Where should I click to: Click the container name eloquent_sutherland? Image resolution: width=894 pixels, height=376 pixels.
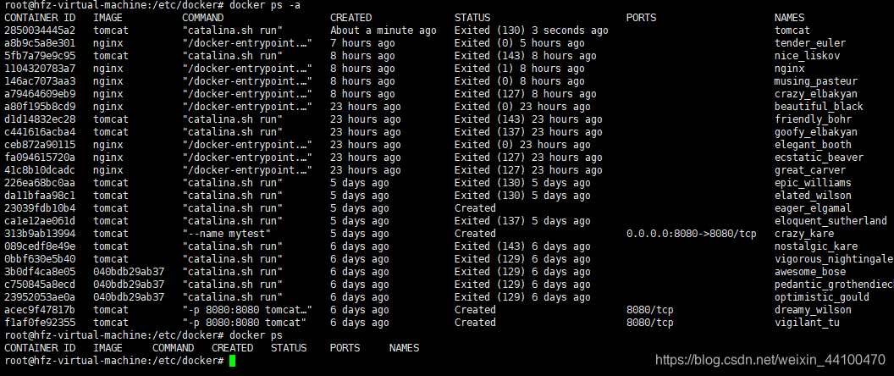tap(831, 221)
